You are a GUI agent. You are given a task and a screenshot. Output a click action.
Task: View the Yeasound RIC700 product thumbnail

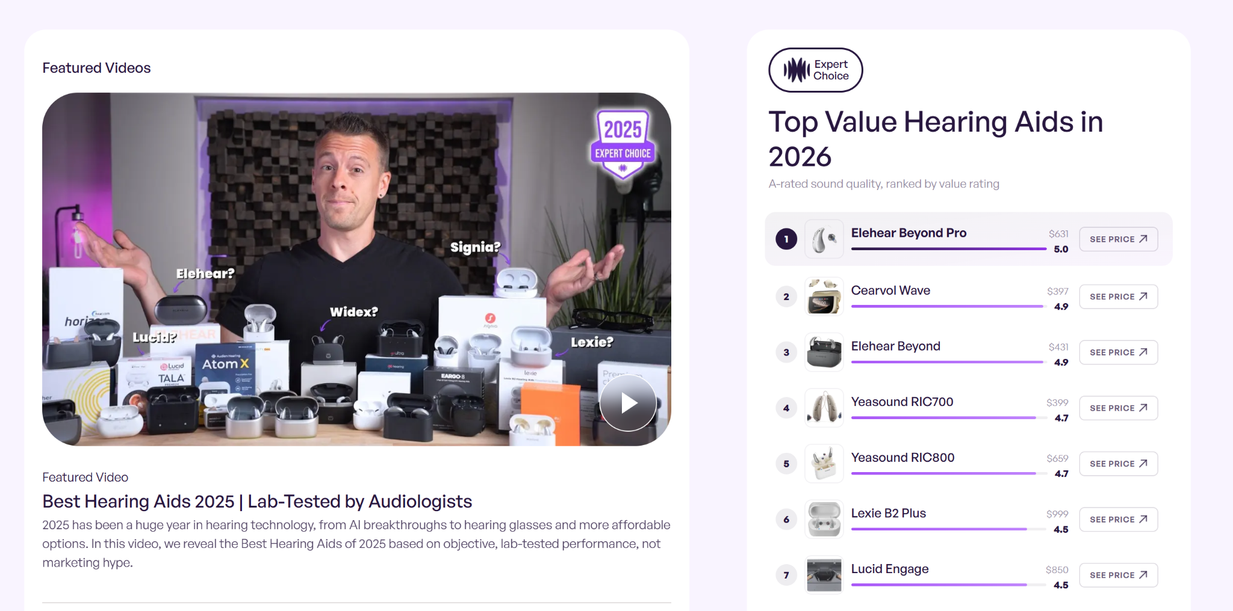coord(824,408)
